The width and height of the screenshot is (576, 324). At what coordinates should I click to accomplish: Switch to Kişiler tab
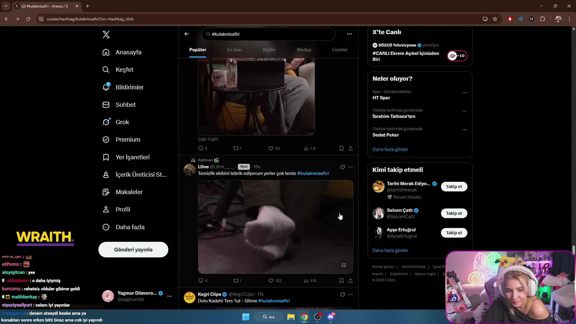tap(269, 50)
